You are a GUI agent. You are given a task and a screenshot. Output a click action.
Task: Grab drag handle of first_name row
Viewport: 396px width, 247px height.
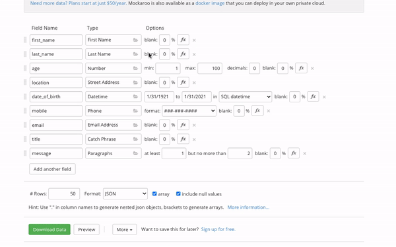tap(25, 40)
